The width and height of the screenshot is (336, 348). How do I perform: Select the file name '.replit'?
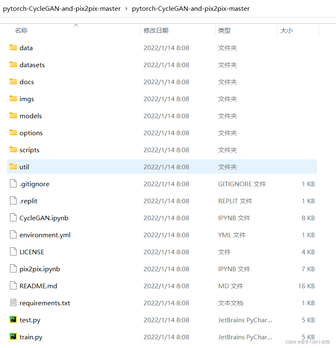point(28,201)
